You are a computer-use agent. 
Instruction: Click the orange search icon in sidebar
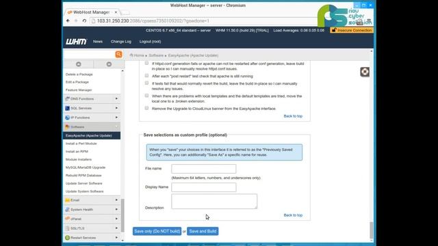118,54
